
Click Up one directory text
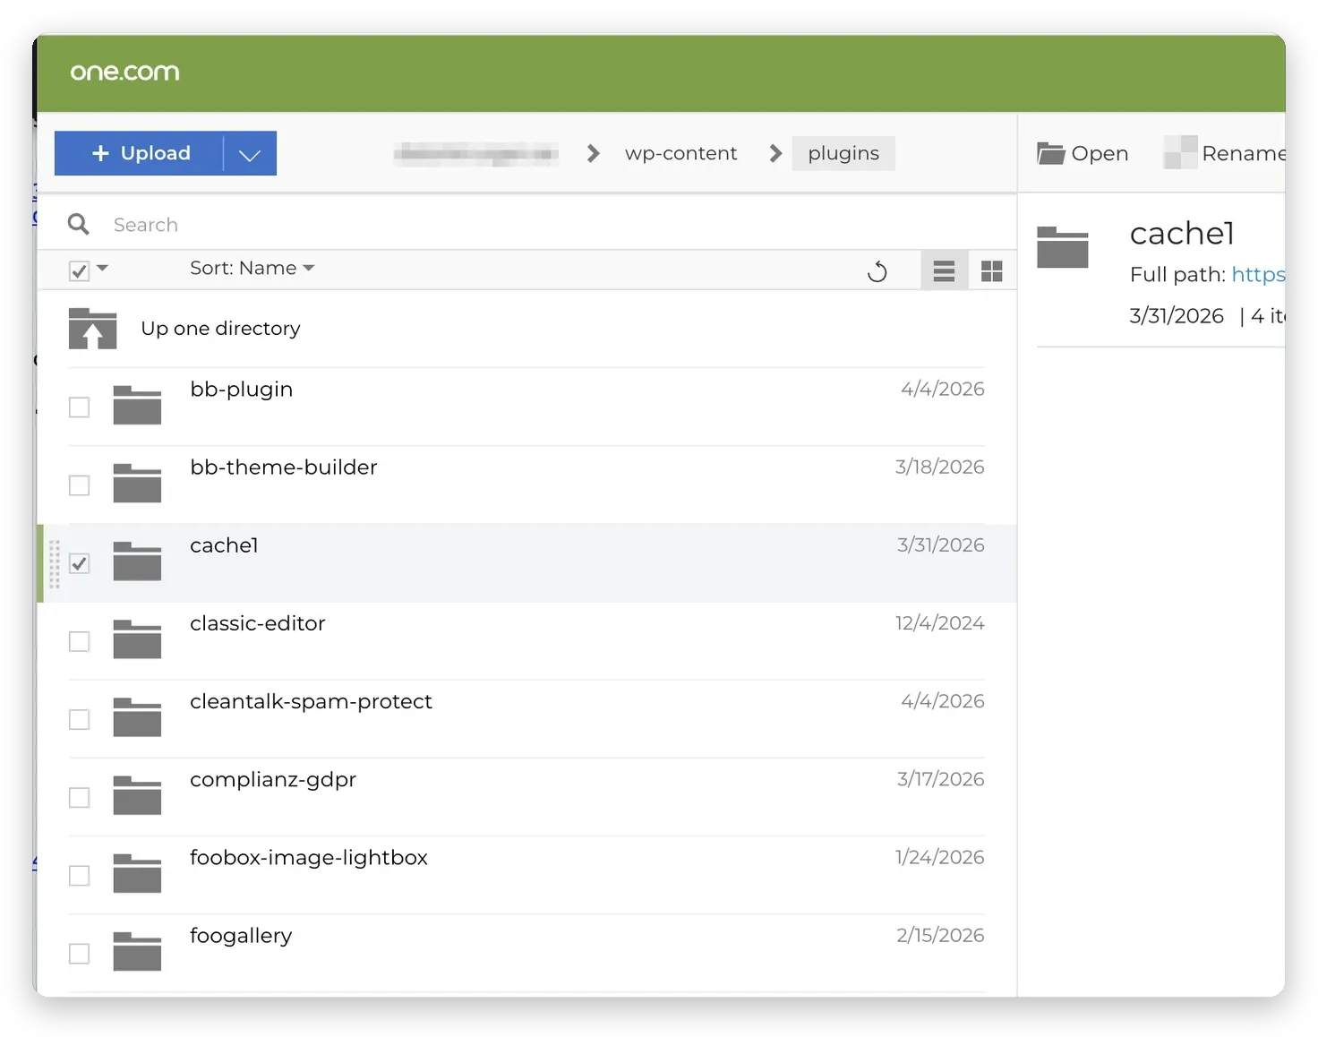point(220,329)
